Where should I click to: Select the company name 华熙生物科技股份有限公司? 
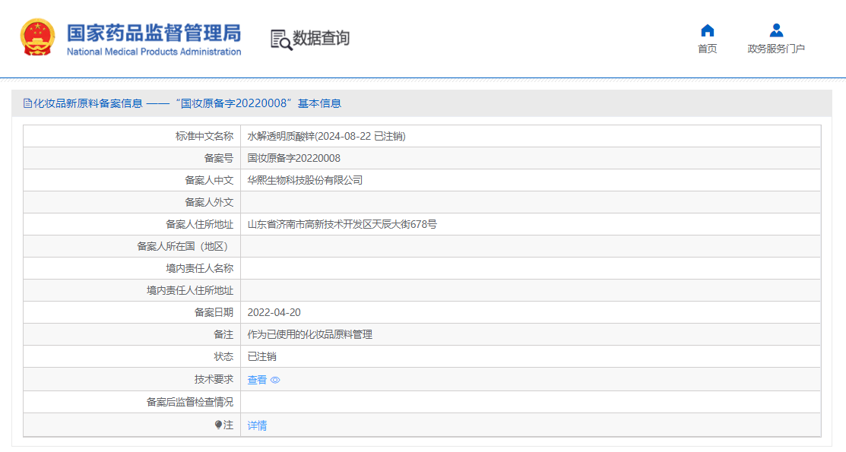(304, 180)
